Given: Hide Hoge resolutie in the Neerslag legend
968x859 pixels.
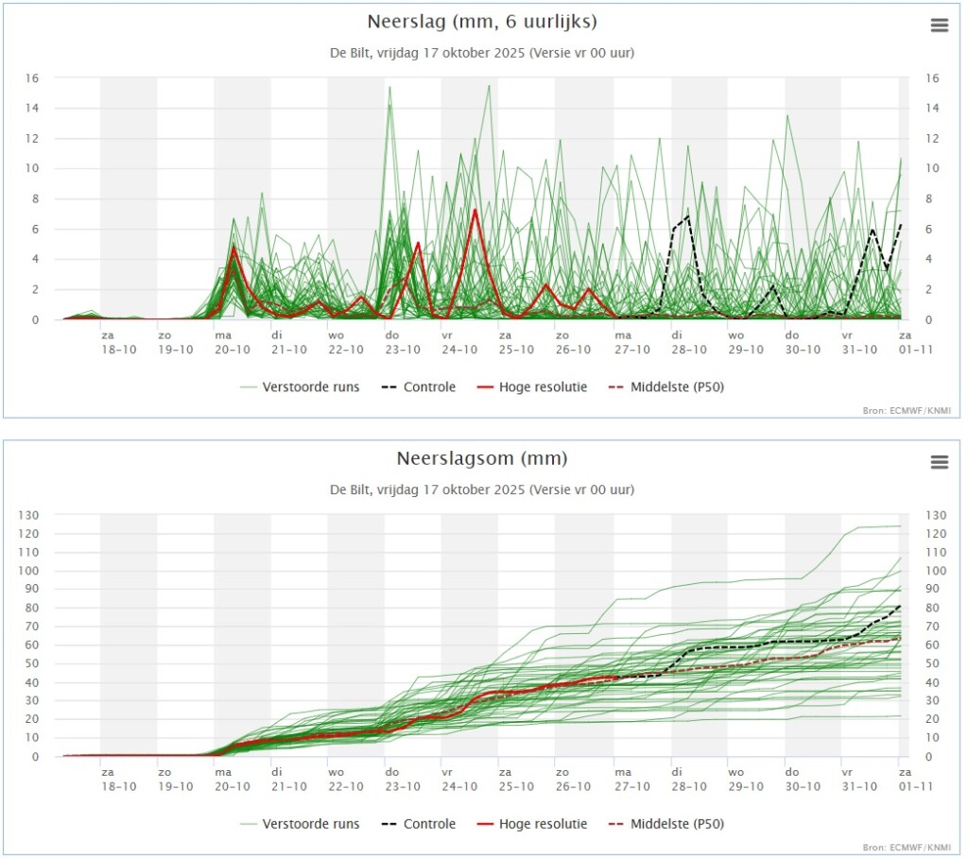Looking at the screenshot, I should pyautogui.click(x=532, y=387).
